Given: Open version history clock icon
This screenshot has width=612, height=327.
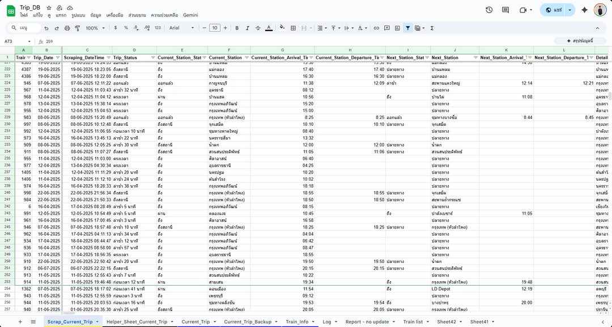Looking at the screenshot, I should click(489, 10).
